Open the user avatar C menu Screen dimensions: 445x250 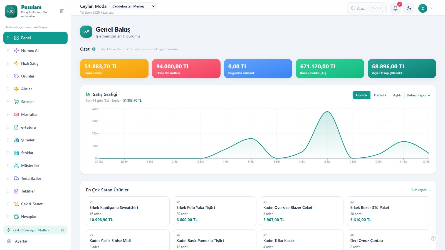point(423,8)
